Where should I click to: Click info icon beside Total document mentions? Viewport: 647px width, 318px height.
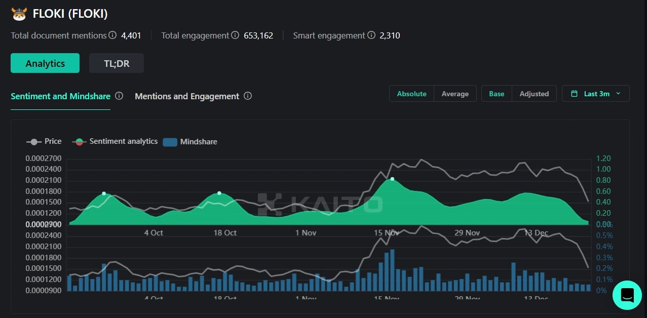click(x=112, y=35)
